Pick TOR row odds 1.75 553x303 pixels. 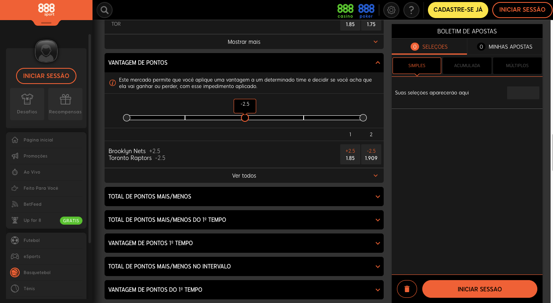(x=371, y=25)
